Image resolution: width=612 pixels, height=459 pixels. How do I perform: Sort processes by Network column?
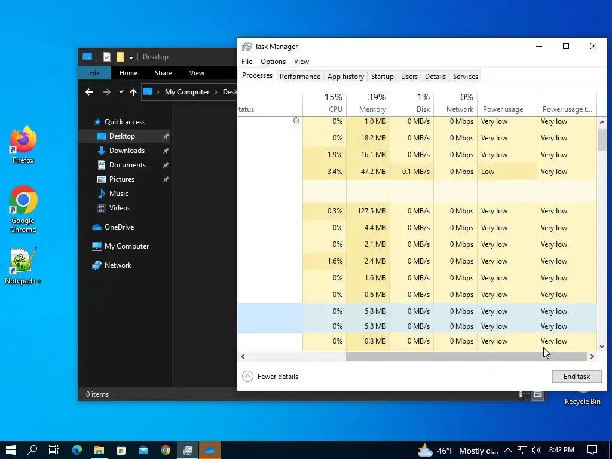pyautogui.click(x=455, y=103)
